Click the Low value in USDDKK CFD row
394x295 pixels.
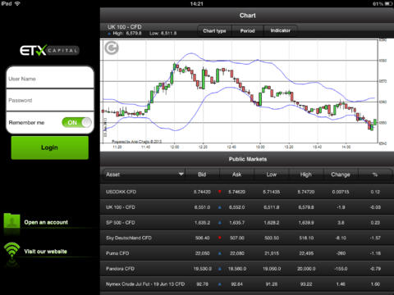click(272, 192)
